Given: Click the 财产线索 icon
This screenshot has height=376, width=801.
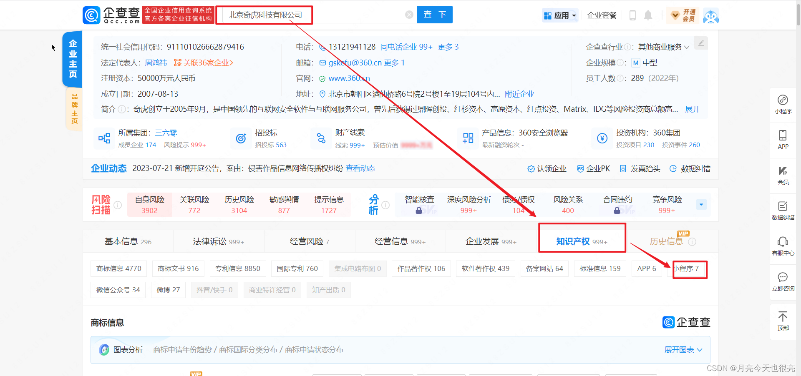Looking at the screenshot, I should (321, 138).
